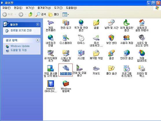Minimize the 제어판 window
The width and height of the screenshot is (161, 121).
(x=149, y=3)
